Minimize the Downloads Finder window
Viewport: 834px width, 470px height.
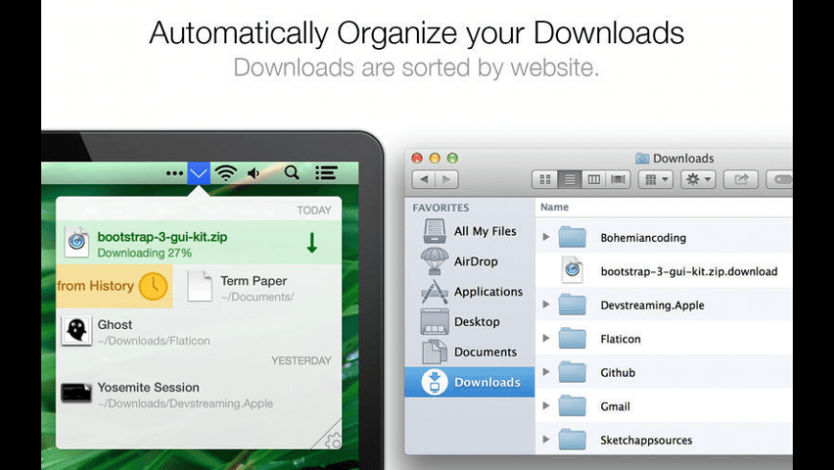pos(434,158)
